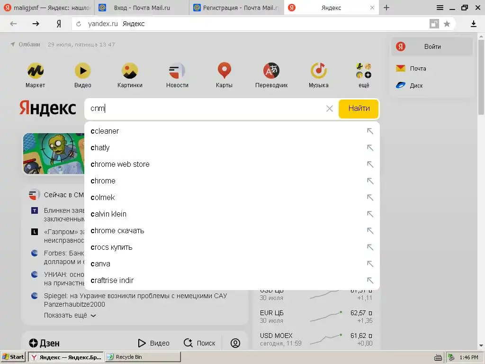Close the active Яндекс tab
Image resolution: width=485 pixels, height=364 pixels.
click(x=372, y=8)
